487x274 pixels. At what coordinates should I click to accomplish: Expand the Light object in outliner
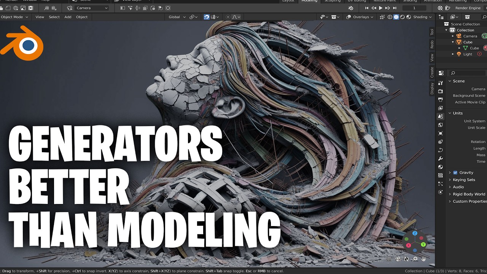pos(453,54)
